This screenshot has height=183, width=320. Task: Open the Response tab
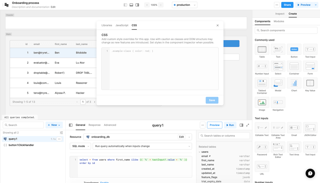click(x=94, y=125)
